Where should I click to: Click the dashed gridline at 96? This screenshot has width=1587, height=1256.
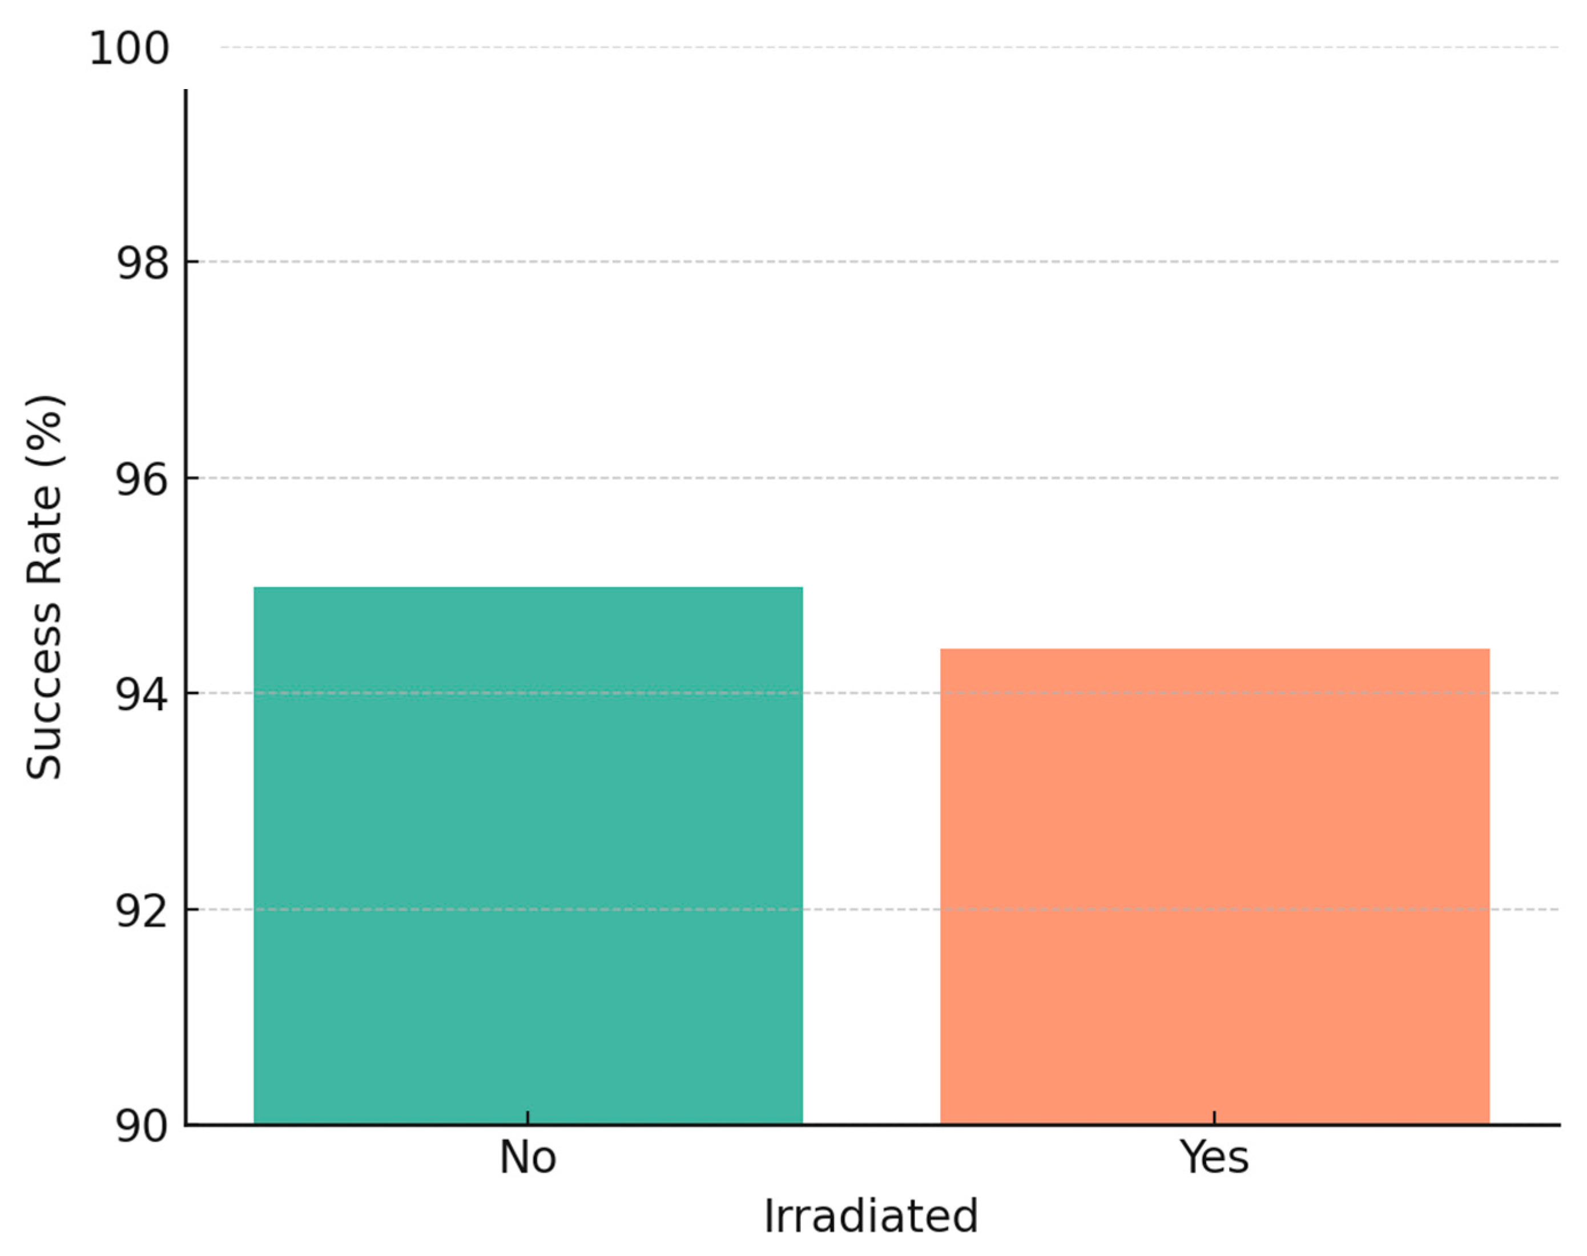(883, 478)
